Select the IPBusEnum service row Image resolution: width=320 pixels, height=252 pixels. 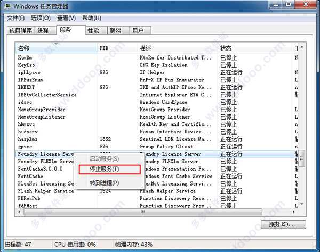pyautogui.click(x=157, y=80)
